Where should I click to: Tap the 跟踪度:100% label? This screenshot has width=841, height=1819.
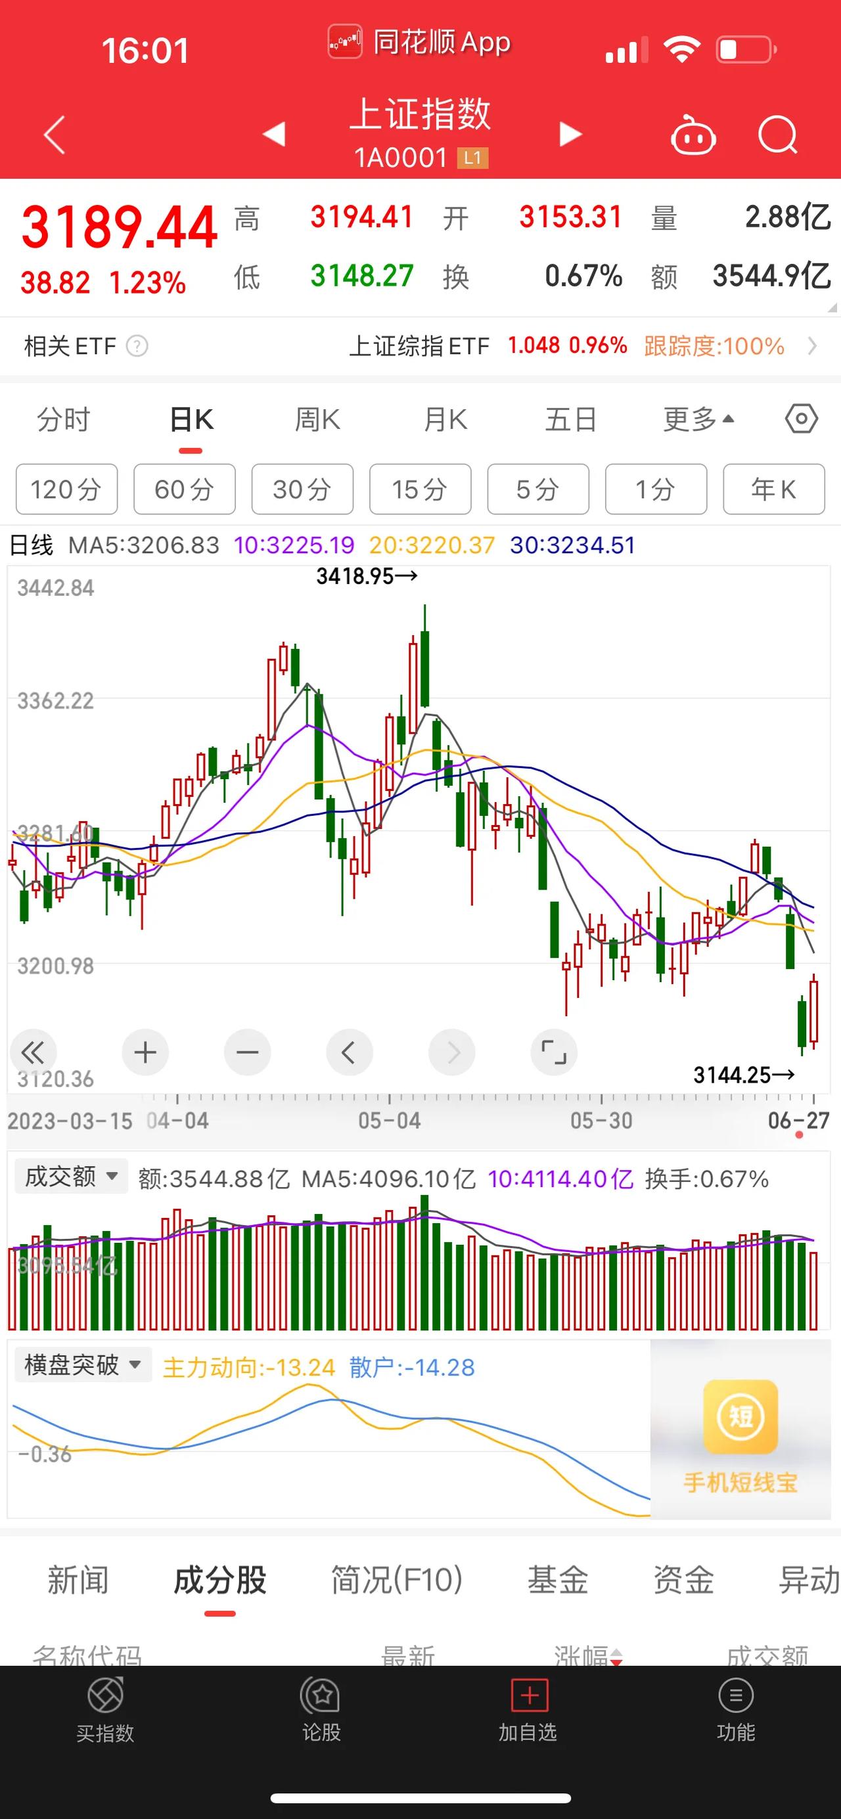pos(714,346)
